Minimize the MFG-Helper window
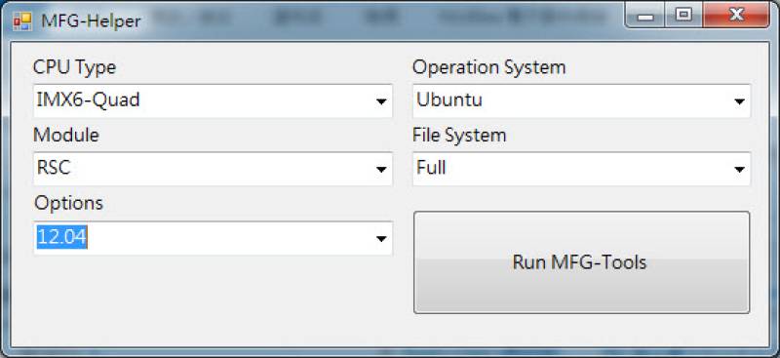The width and height of the screenshot is (780, 358). [645, 16]
